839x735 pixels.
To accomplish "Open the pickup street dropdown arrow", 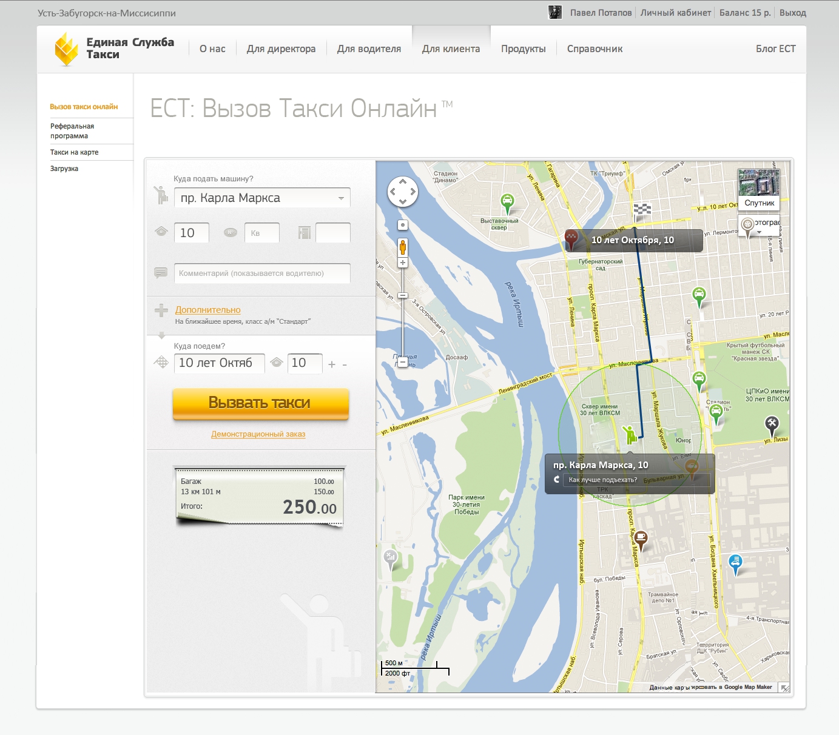I will (341, 198).
